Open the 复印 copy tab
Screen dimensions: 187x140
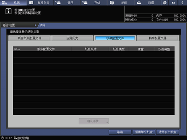point(121,3)
